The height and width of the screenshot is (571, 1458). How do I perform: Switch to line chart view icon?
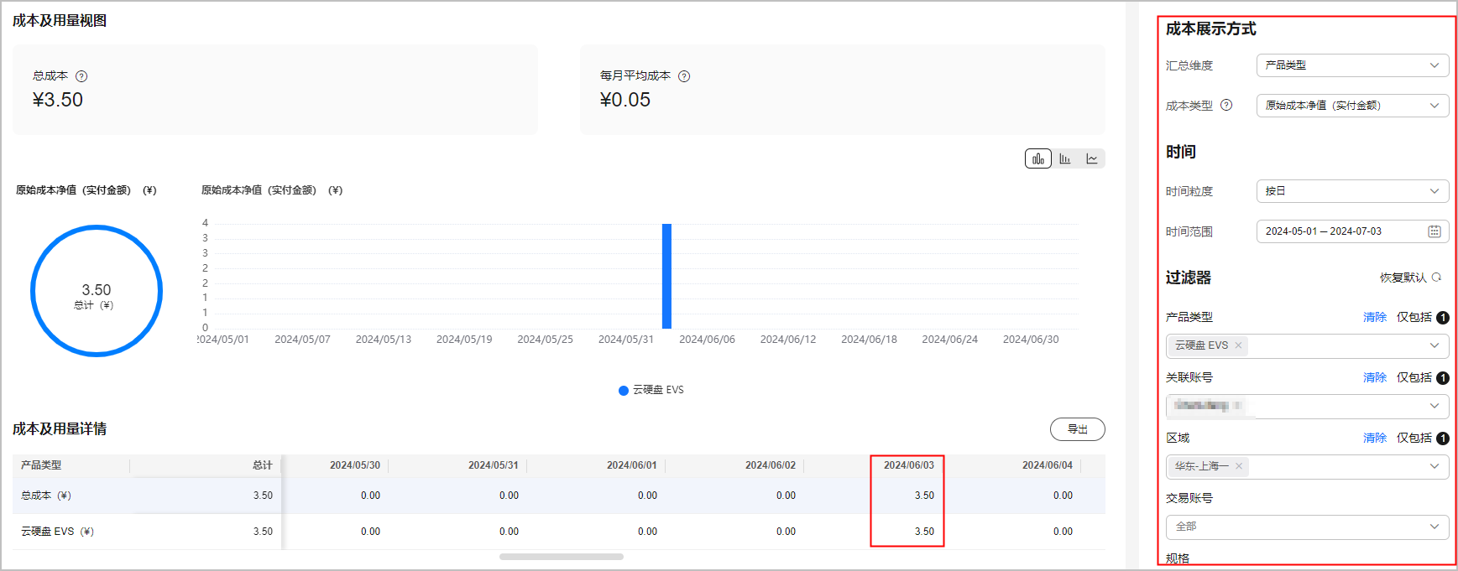tap(1092, 158)
